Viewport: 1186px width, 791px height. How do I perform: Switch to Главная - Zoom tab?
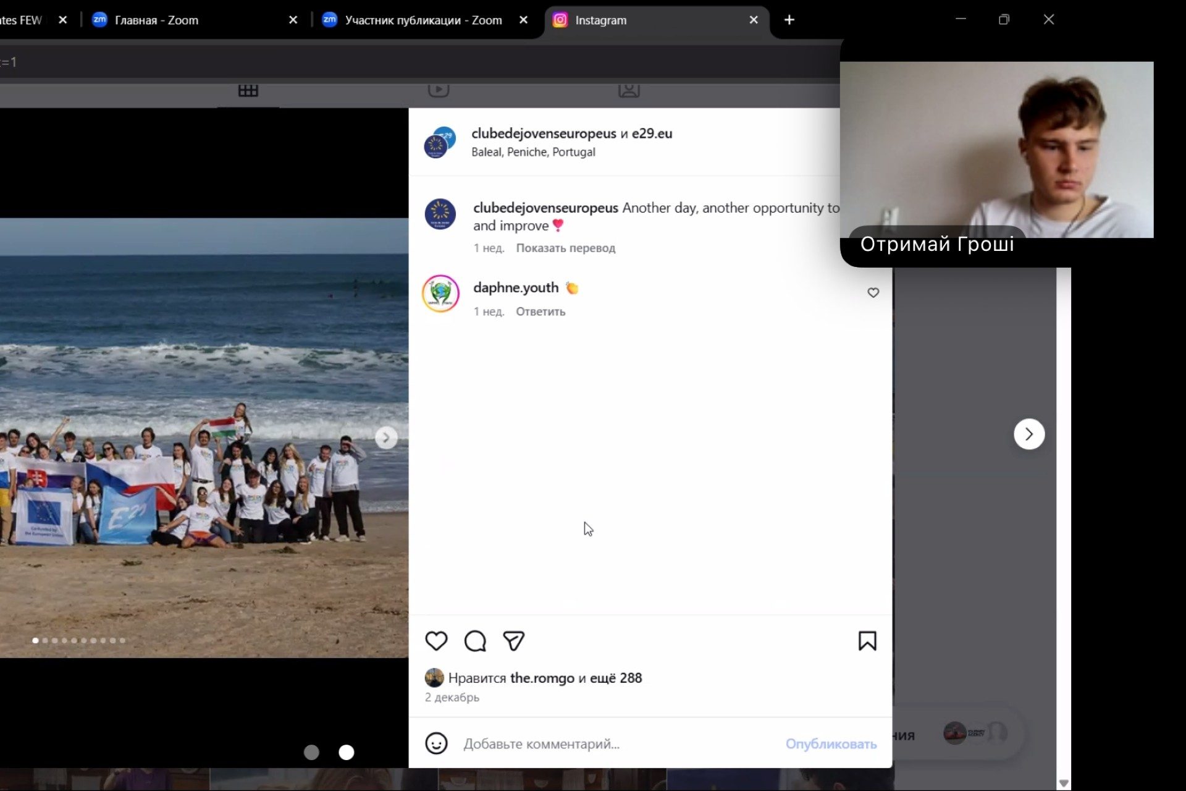(x=156, y=20)
